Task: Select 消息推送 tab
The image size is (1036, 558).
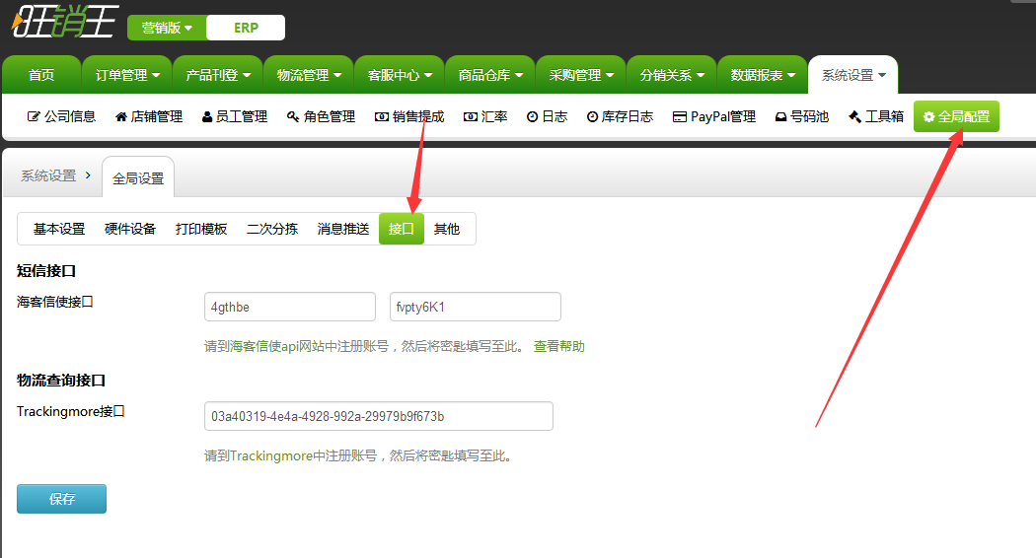Action: point(343,229)
